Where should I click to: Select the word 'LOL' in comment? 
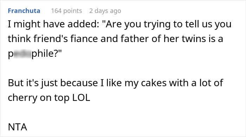(x=81, y=98)
